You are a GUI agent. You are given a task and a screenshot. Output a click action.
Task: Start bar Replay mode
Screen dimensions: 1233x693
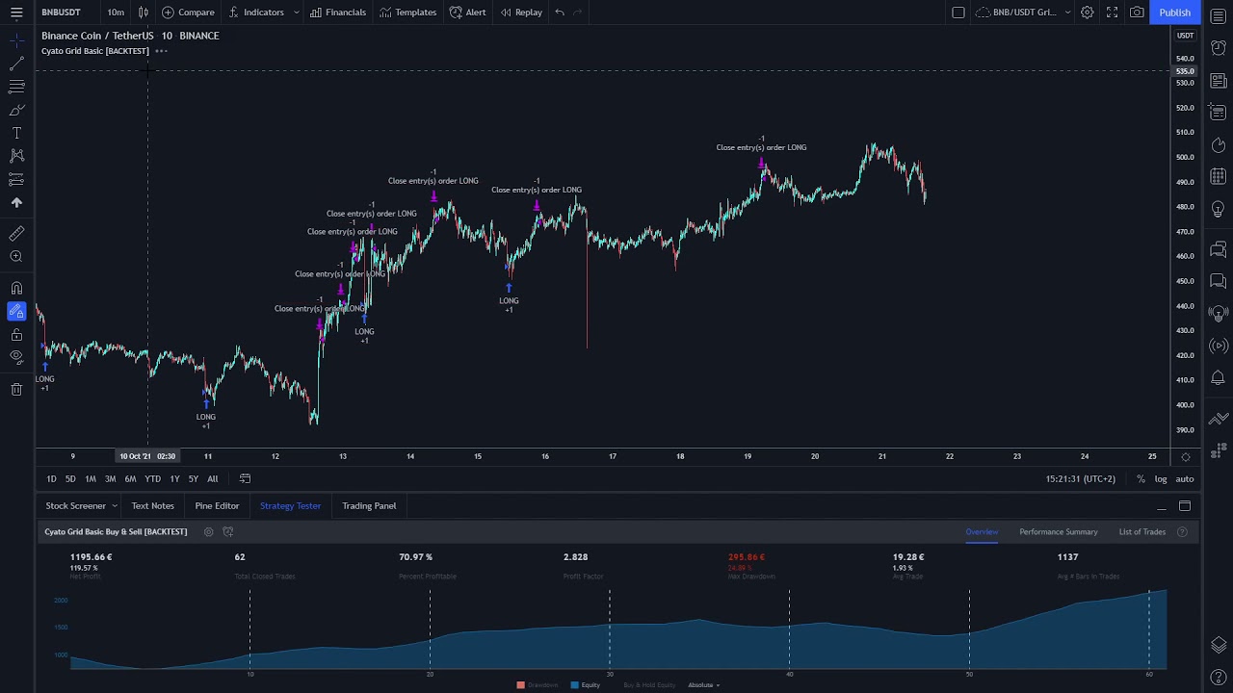tap(521, 13)
